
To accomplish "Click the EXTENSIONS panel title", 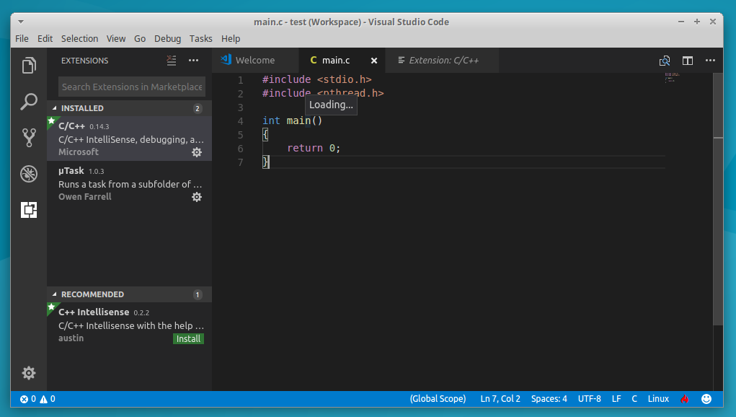I will coord(84,61).
